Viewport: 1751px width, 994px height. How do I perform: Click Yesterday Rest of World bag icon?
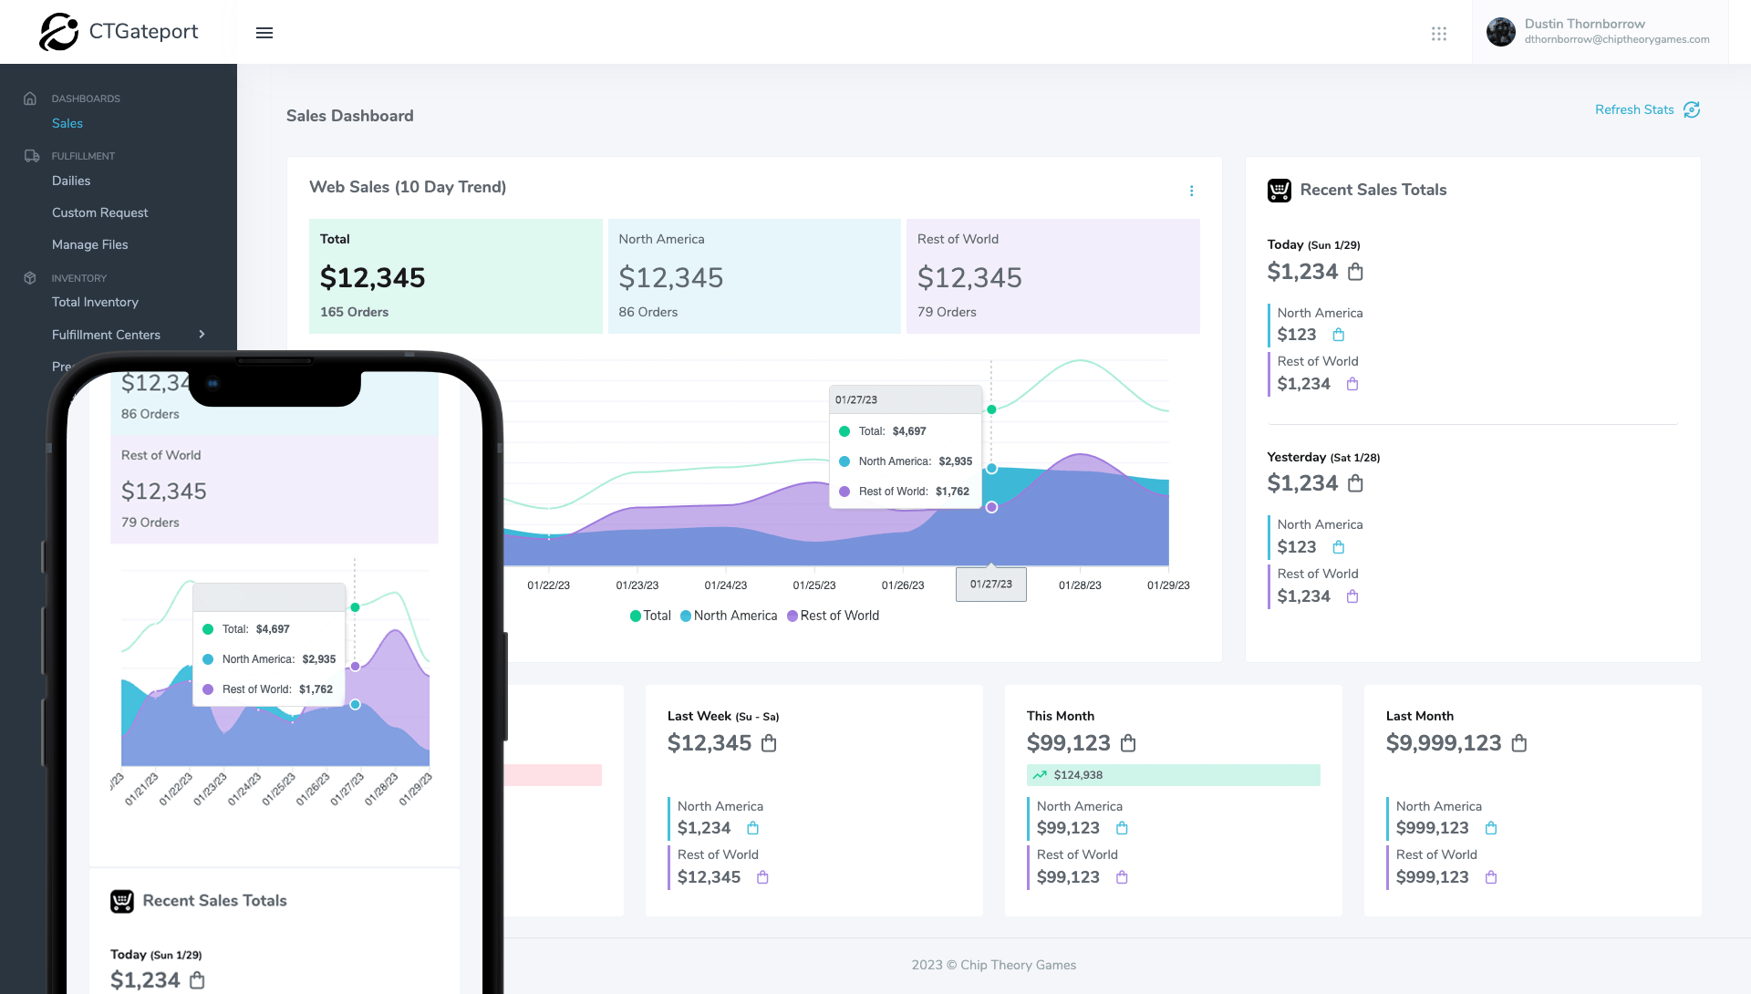pyautogui.click(x=1352, y=596)
